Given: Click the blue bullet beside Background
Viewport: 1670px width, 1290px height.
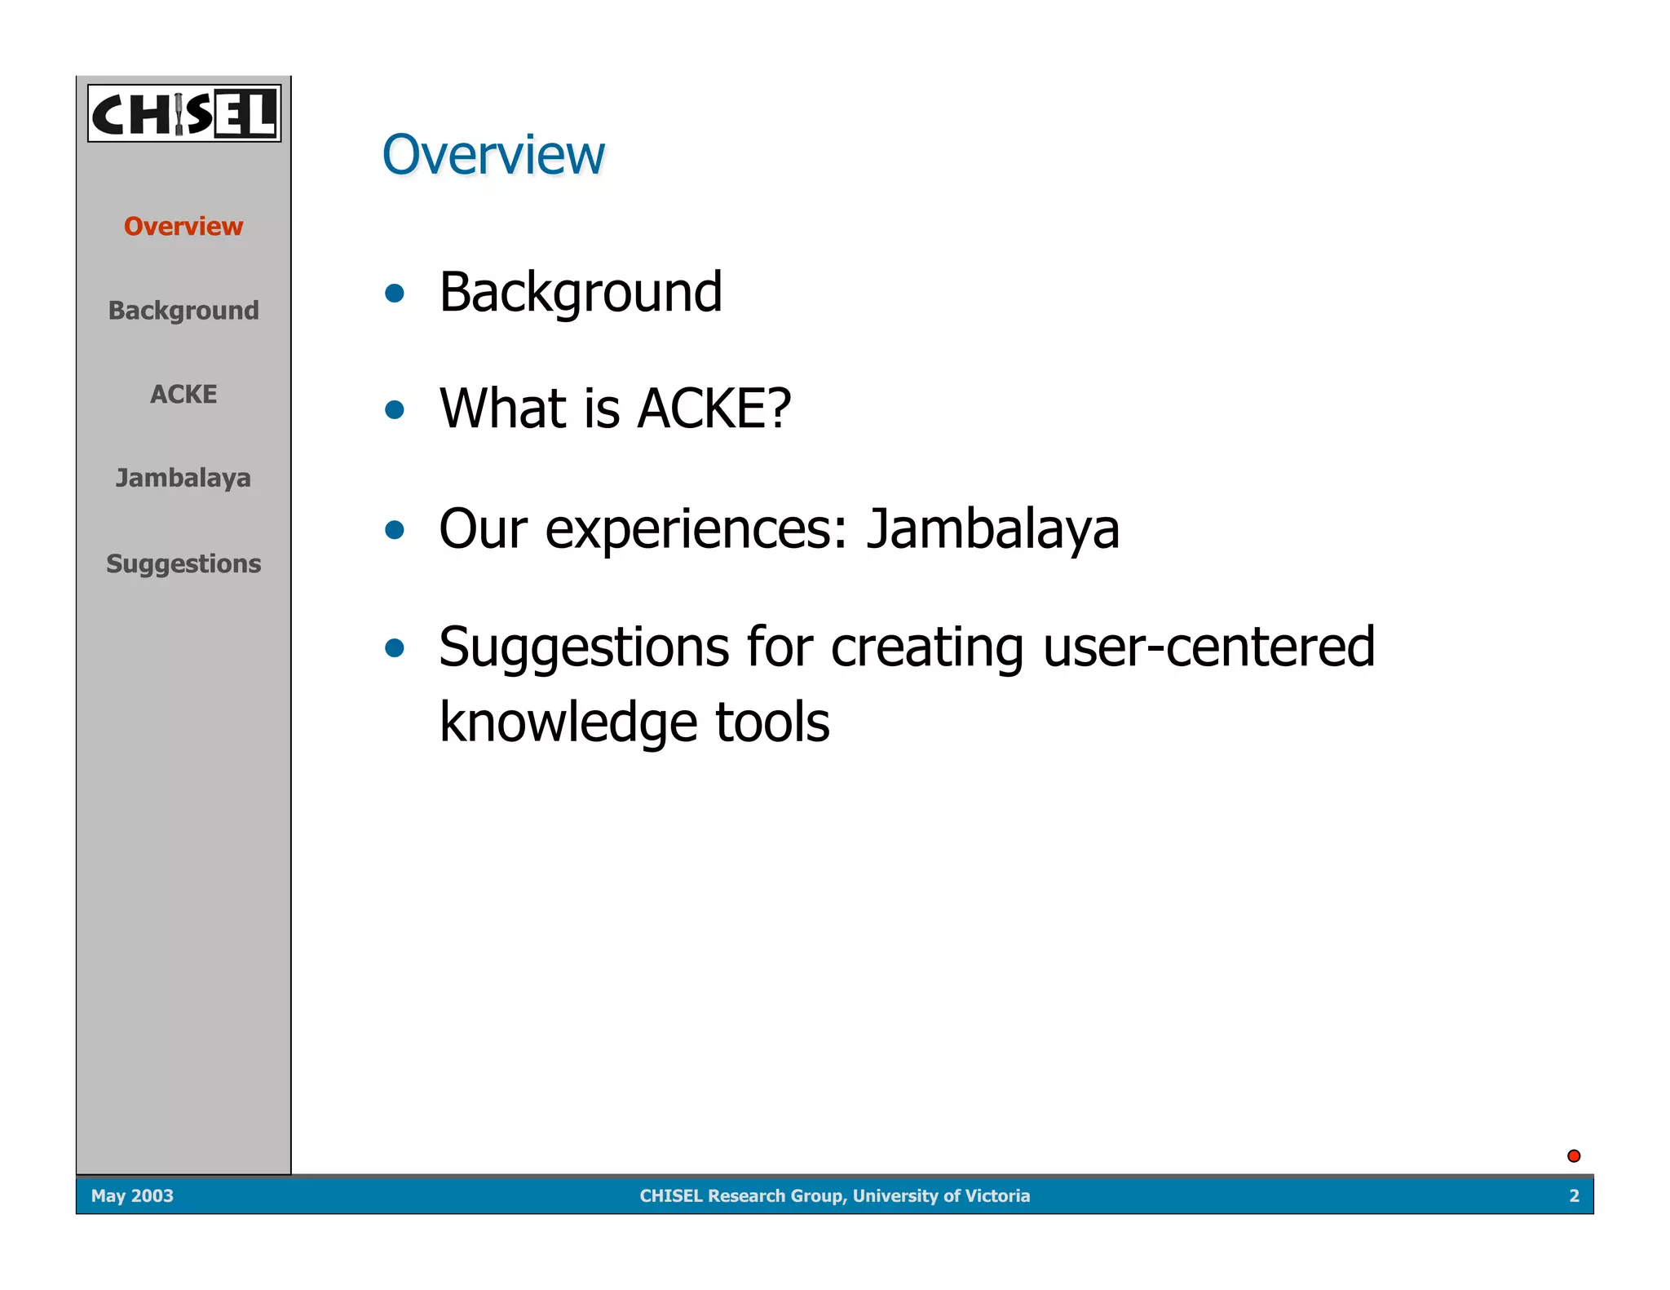Looking at the screenshot, I should click(395, 293).
